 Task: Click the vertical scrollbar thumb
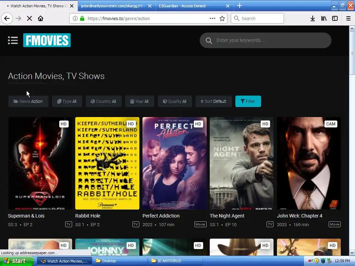352,53
